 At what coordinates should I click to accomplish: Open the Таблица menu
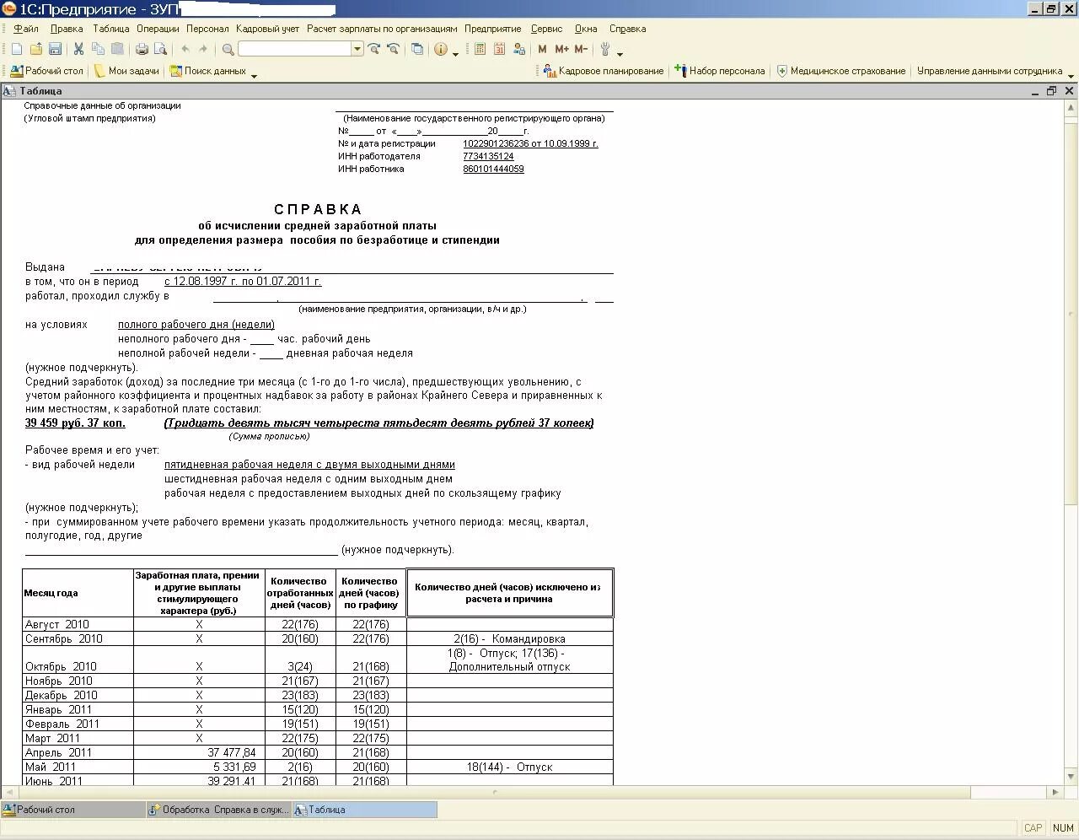[111, 29]
